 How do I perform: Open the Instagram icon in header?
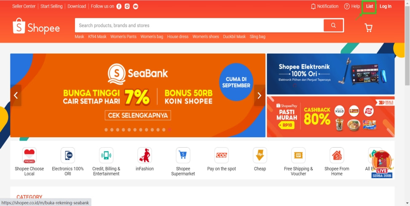[127, 7]
